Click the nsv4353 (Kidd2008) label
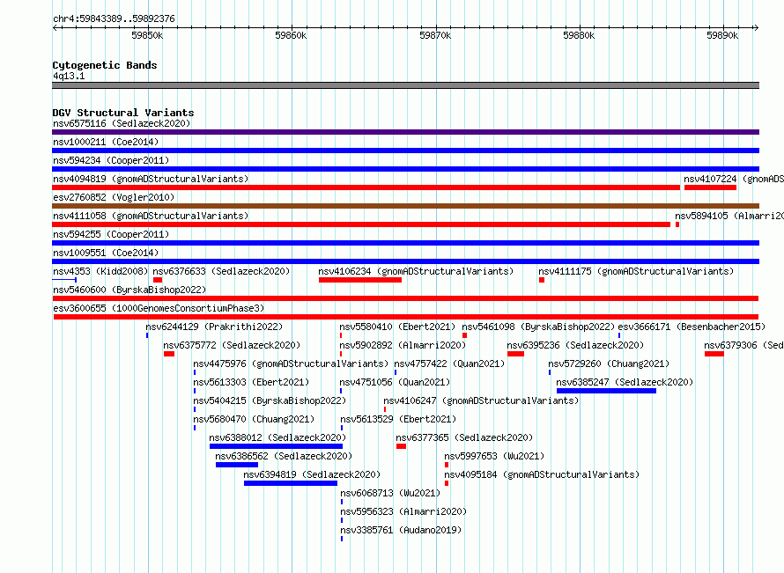 (x=100, y=271)
